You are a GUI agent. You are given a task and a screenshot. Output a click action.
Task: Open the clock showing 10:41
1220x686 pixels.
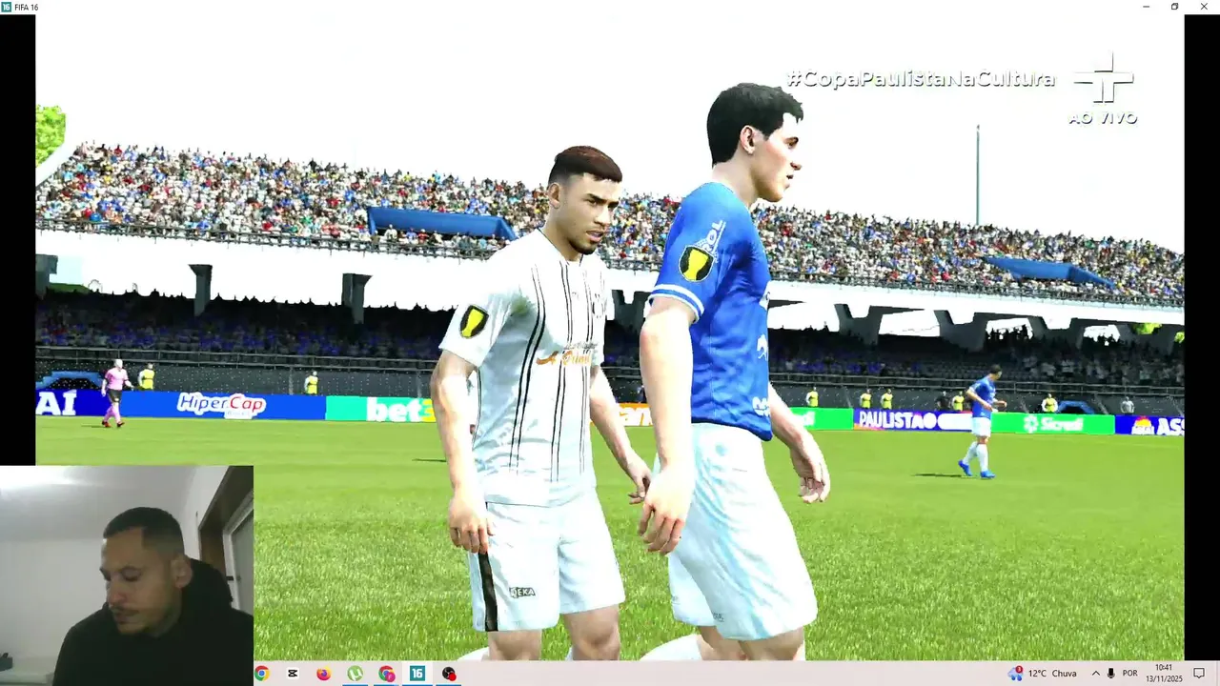tap(1164, 674)
